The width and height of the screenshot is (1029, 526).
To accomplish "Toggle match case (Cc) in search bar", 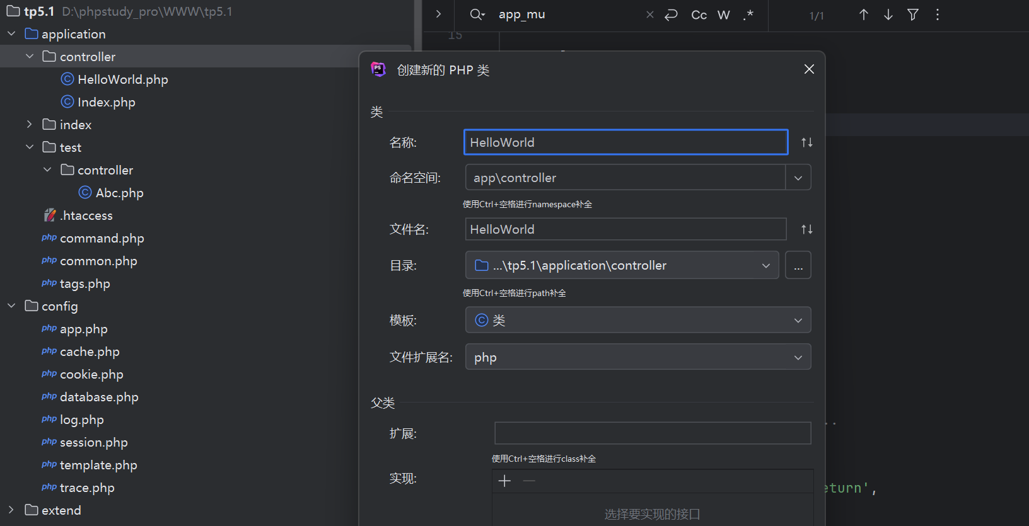I will (699, 15).
